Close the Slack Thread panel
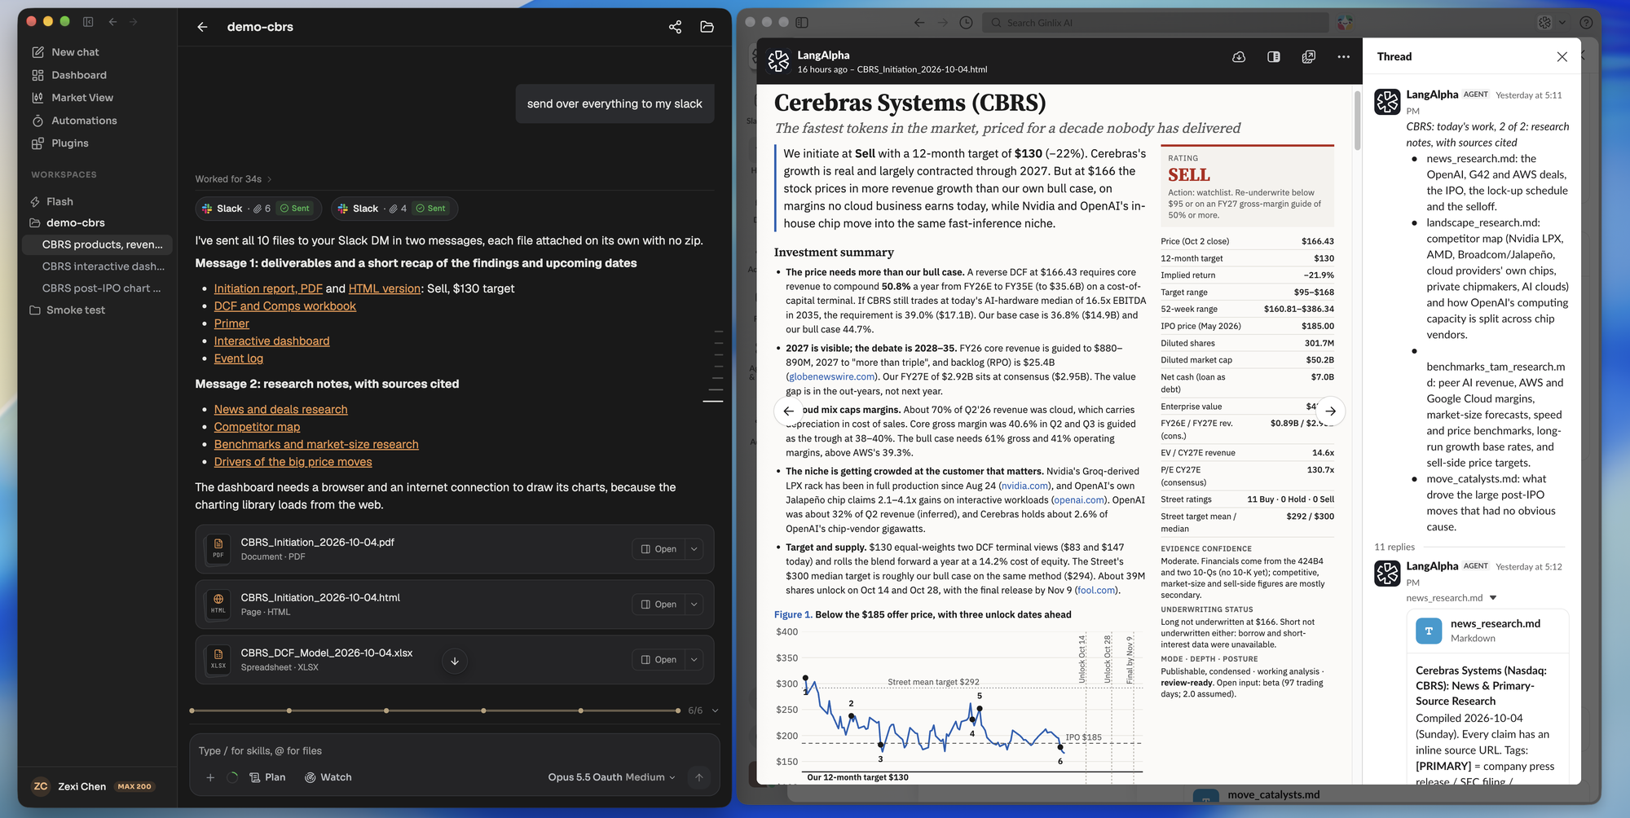 click(x=1562, y=57)
